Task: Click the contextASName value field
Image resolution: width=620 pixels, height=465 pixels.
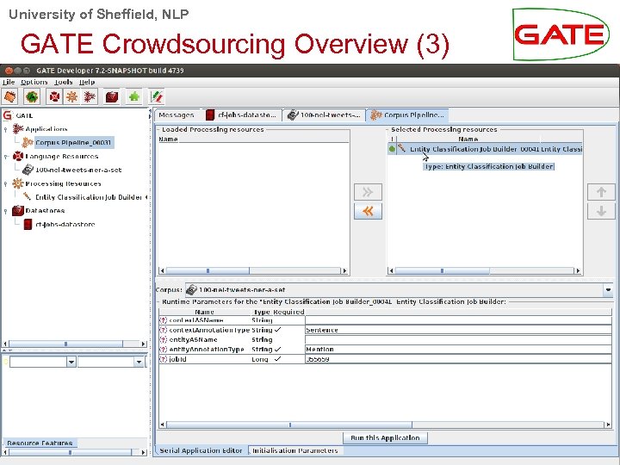Action: (x=458, y=320)
